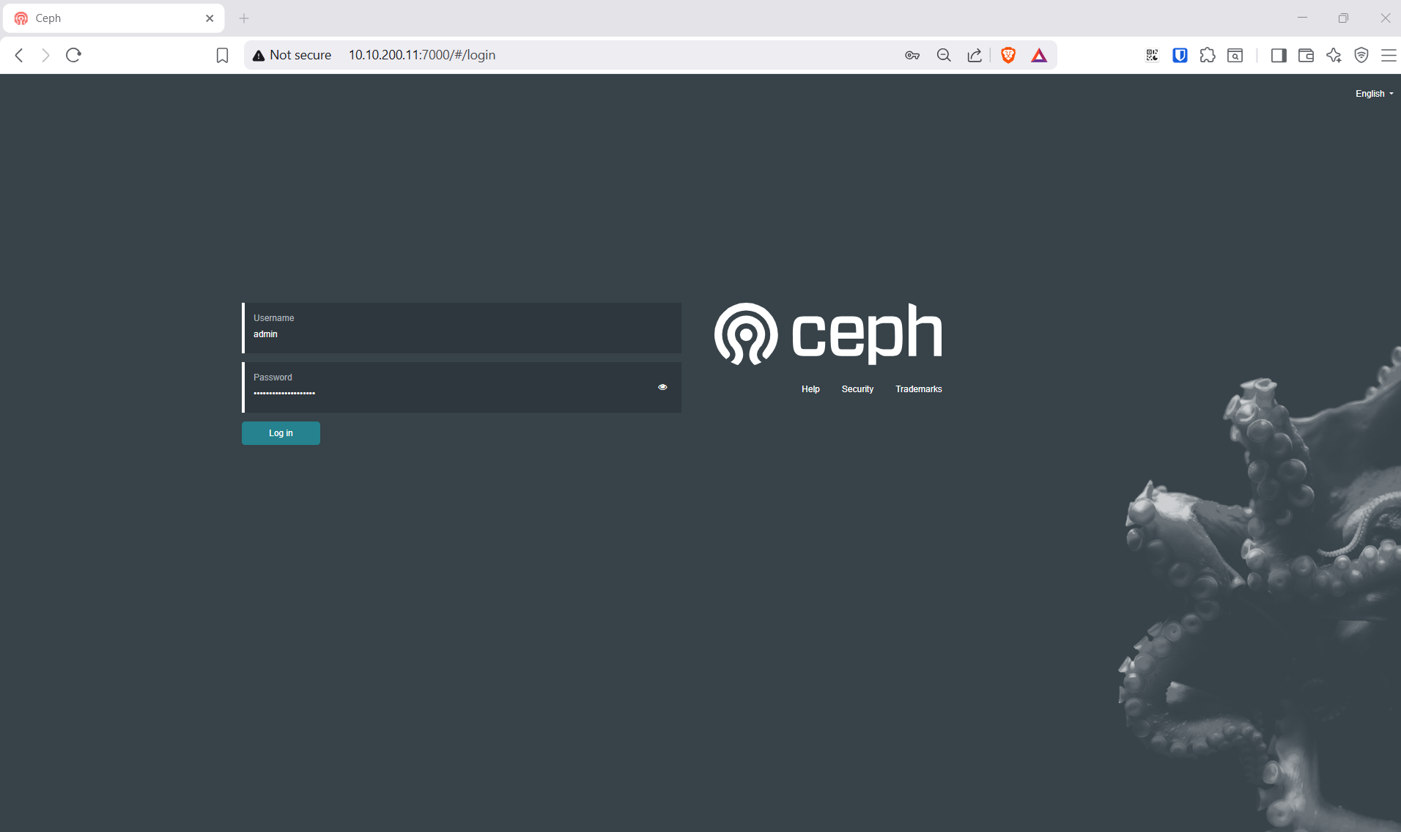Click the Ceph logo on the login page
1401x832 pixels.
pyautogui.click(x=828, y=334)
